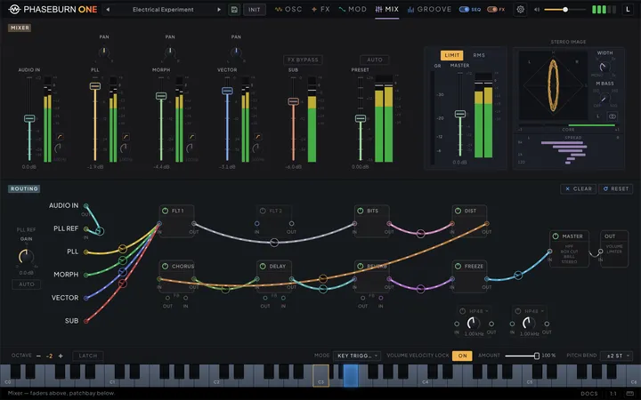This screenshot has height=400, width=641.
Task: Click the RESET routing button
Action: coord(616,188)
